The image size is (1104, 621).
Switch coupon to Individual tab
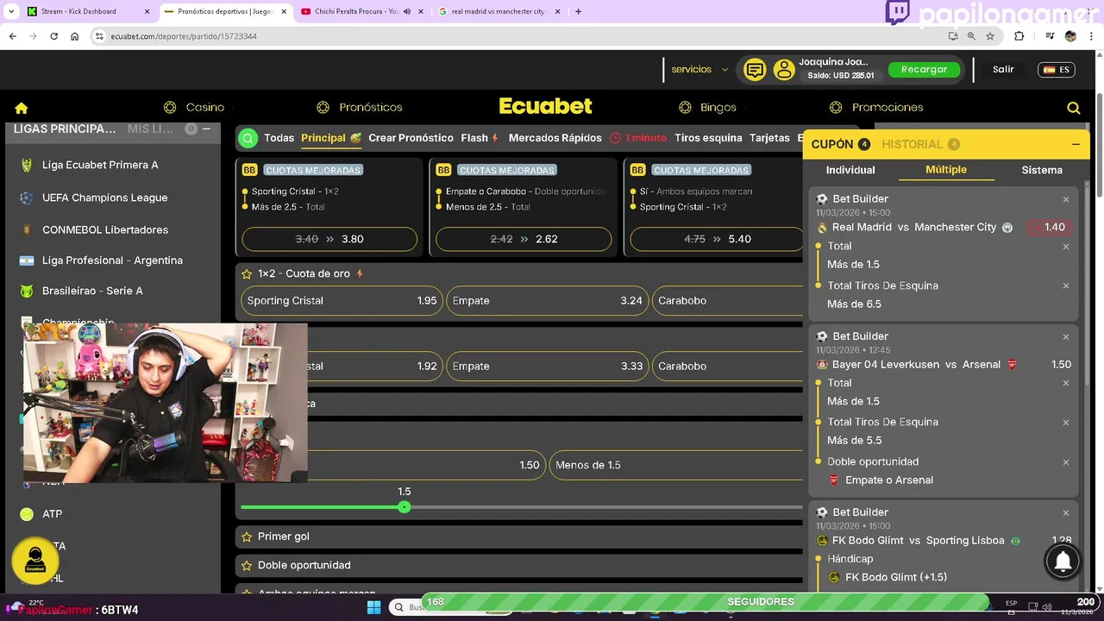point(850,170)
